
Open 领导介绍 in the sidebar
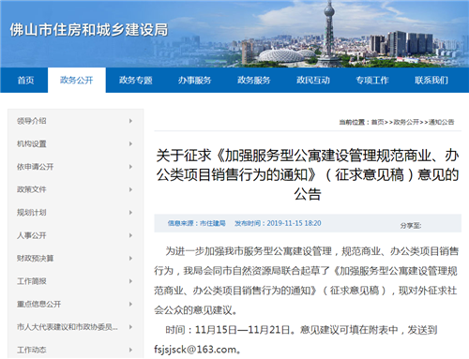pos(32,121)
